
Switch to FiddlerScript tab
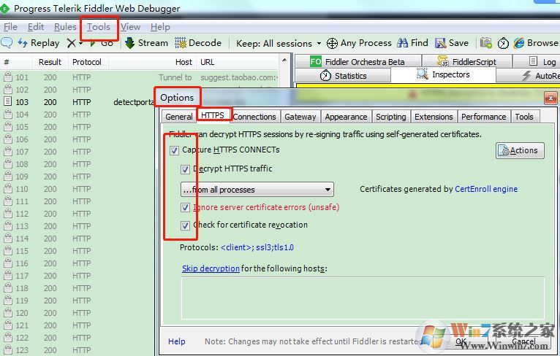tap(467, 62)
